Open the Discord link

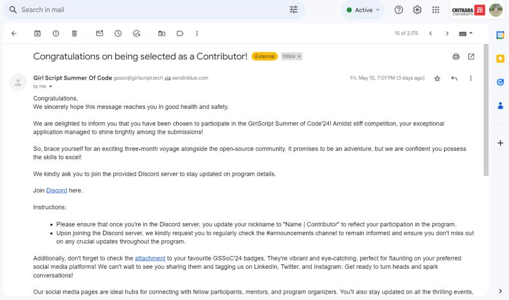pyautogui.click(x=57, y=190)
